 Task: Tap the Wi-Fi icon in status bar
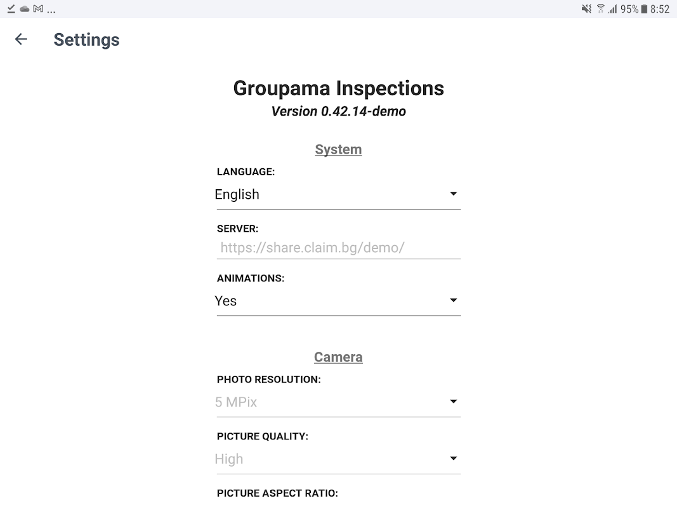600,9
